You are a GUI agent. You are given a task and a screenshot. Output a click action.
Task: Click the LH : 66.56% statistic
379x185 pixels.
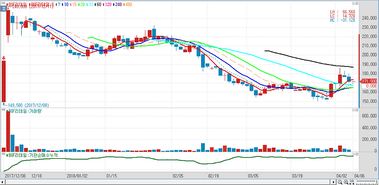point(343,12)
